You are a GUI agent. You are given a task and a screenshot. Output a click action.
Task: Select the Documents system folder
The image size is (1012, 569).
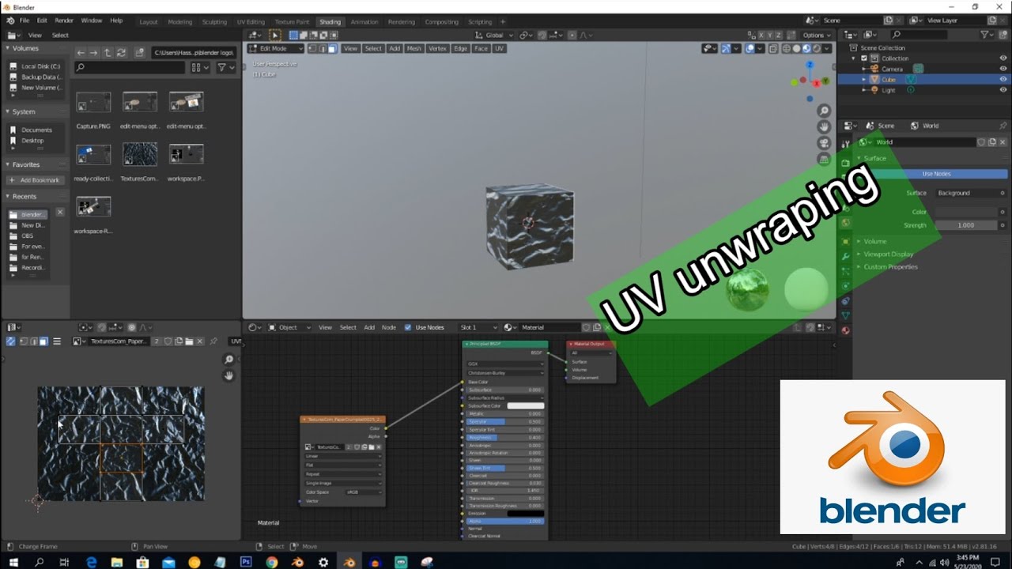click(x=36, y=130)
